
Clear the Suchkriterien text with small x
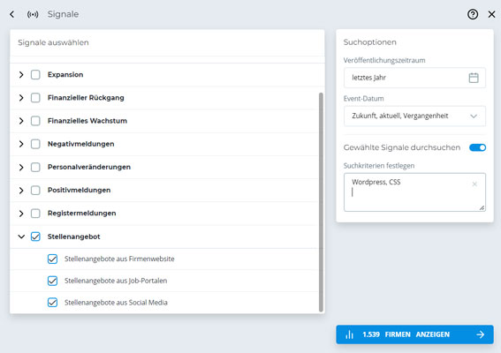coord(474,184)
